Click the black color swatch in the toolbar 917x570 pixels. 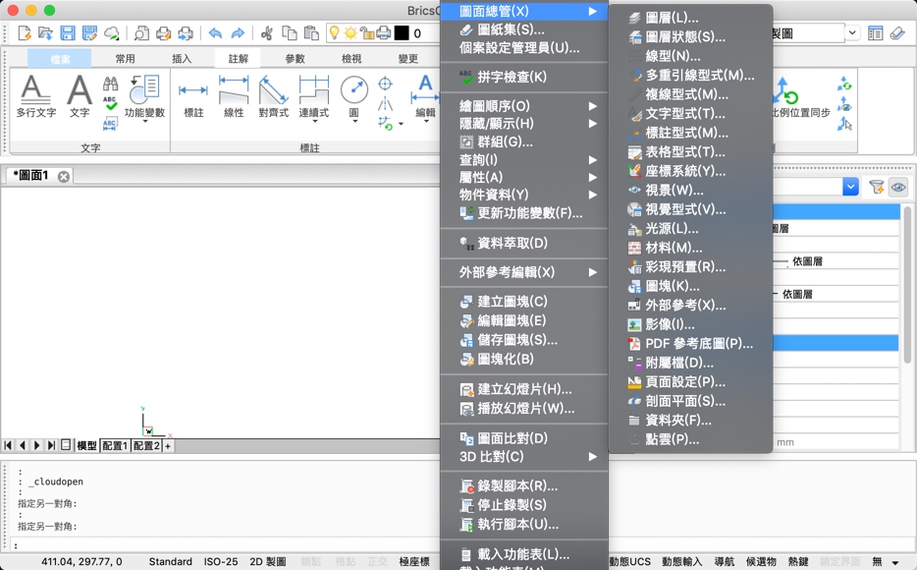[402, 33]
